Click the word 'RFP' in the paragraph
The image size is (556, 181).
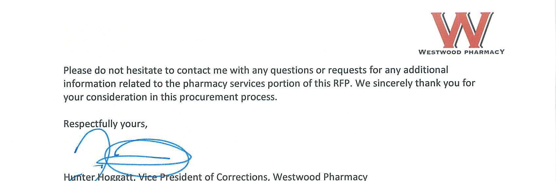pos(342,84)
